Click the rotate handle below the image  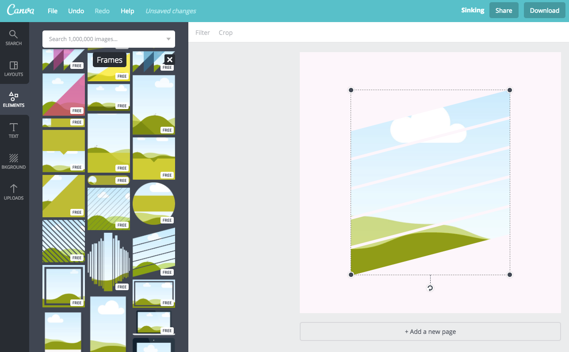[430, 288]
